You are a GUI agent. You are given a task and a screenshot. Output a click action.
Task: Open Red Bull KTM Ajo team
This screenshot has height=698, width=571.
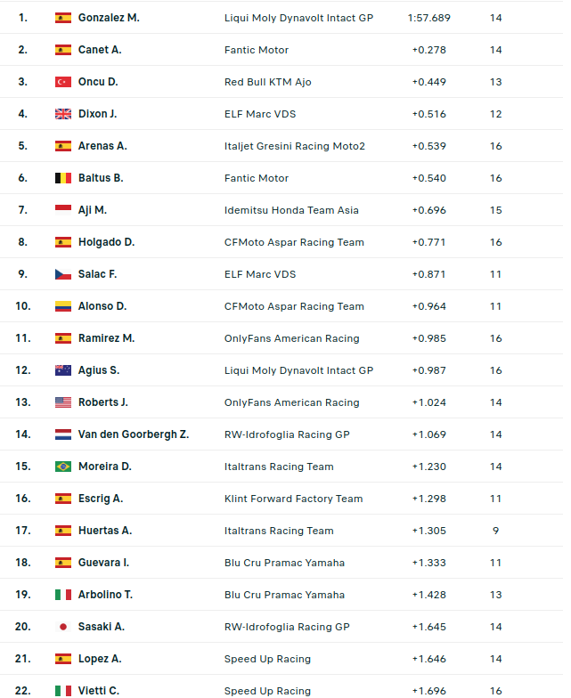coord(267,82)
